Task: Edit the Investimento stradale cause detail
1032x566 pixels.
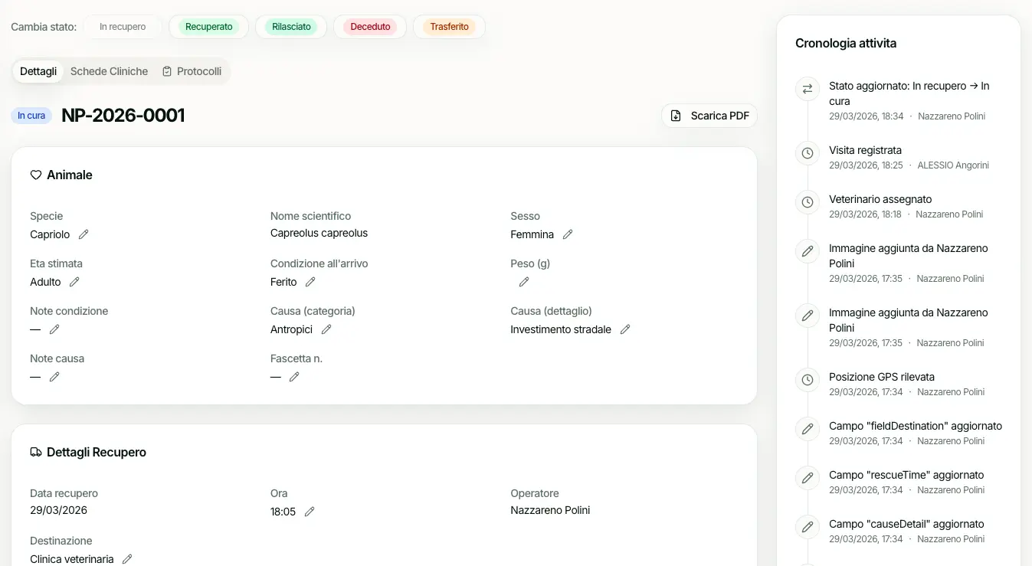Action: (x=625, y=329)
